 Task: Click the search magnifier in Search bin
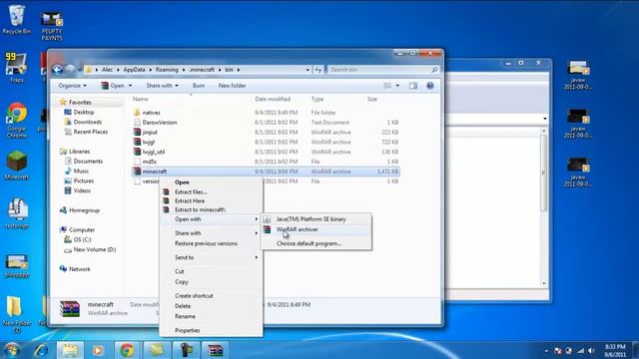pyautogui.click(x=434, y=70)
